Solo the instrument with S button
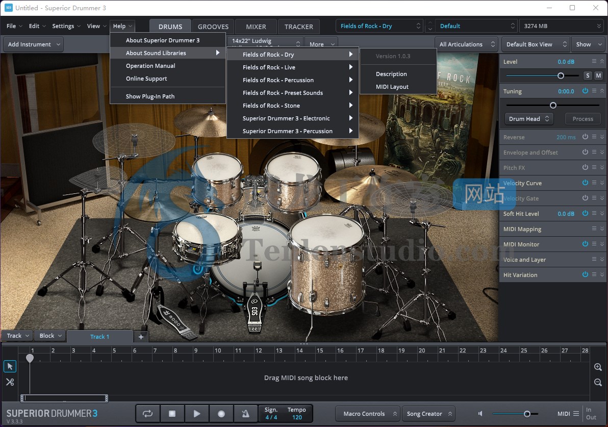The width and height of the screenshot is (608, 427). pos(588,76)
